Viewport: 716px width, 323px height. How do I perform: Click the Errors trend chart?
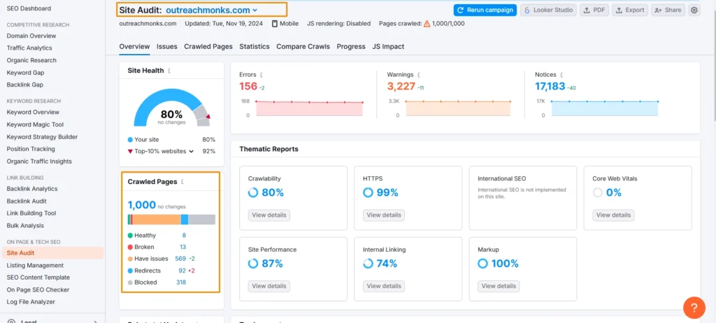pyautogui.click(x=309, y=108)
